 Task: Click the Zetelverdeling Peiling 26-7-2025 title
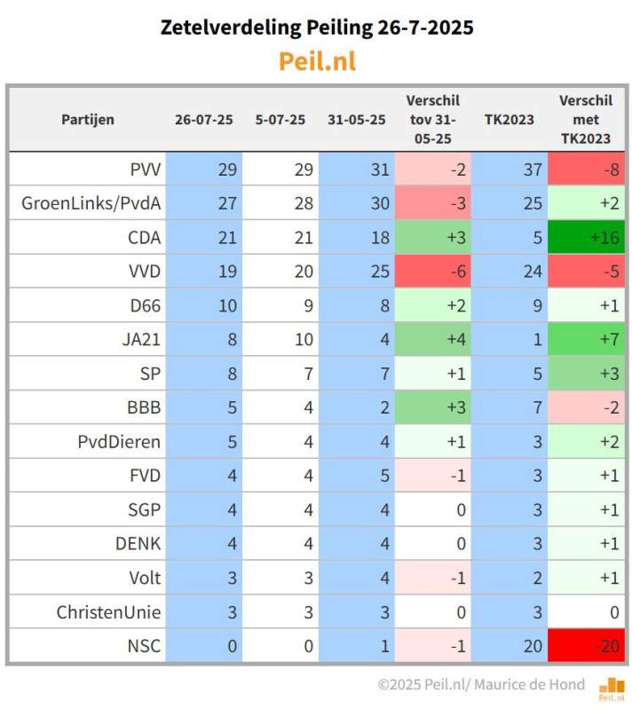(x=317, y=28)
